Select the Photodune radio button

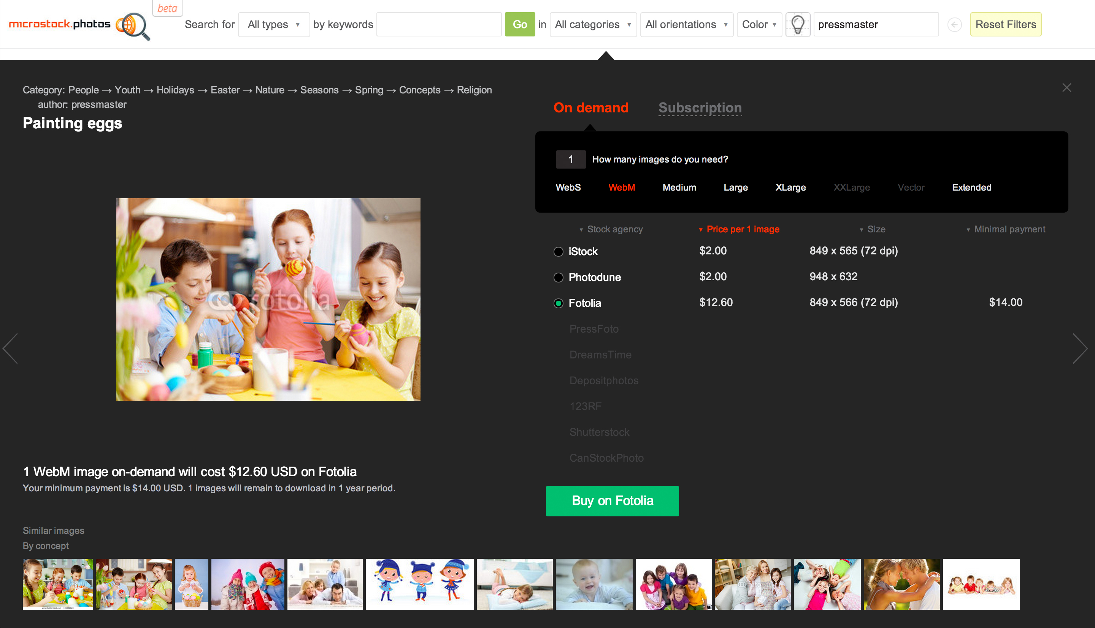(x=558, y=277)
